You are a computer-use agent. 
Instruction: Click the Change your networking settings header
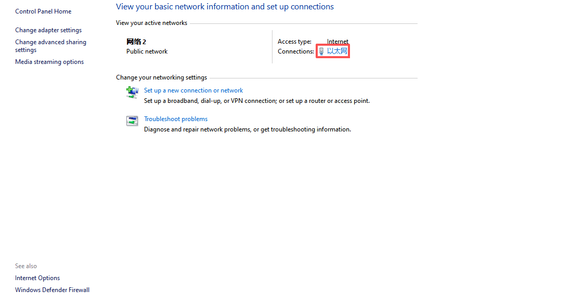161,77
